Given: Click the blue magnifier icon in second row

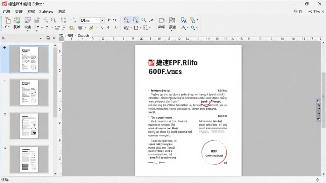Looking at the screenshot, I should coord(193,28).
